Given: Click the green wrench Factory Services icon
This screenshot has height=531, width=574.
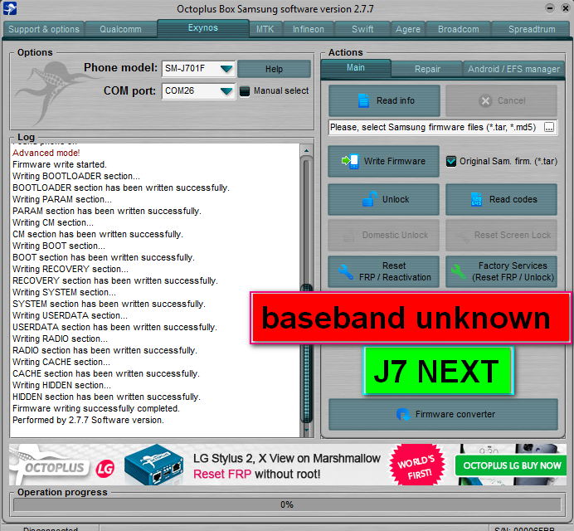Looking at the screenshot, I should coord(459,272).
